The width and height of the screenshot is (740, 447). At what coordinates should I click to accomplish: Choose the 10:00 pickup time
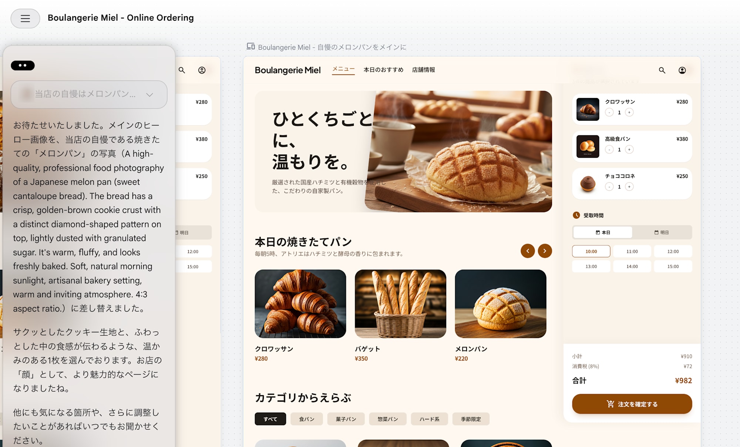[591, 251]
